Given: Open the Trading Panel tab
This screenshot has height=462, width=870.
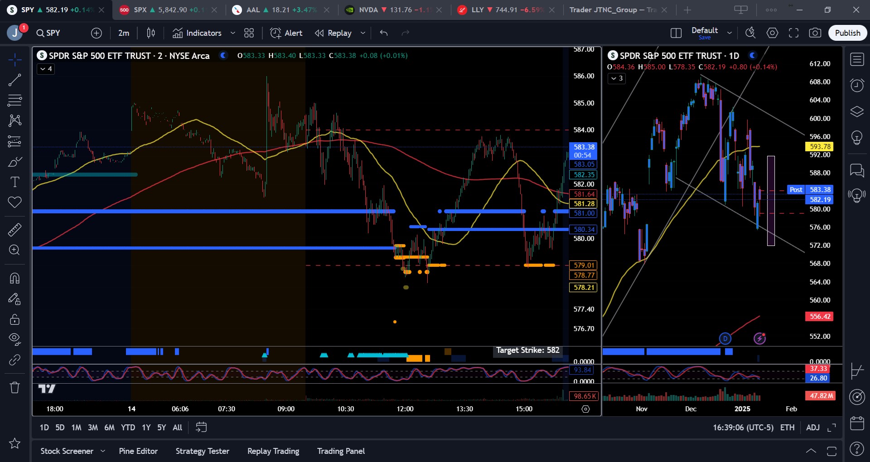Looking at the screenshot, I should pyautogui.click(x=341, y=451).
